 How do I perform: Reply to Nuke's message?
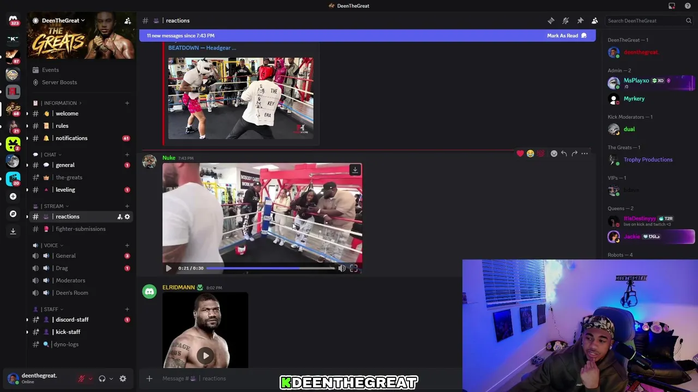tap(564, 154)
